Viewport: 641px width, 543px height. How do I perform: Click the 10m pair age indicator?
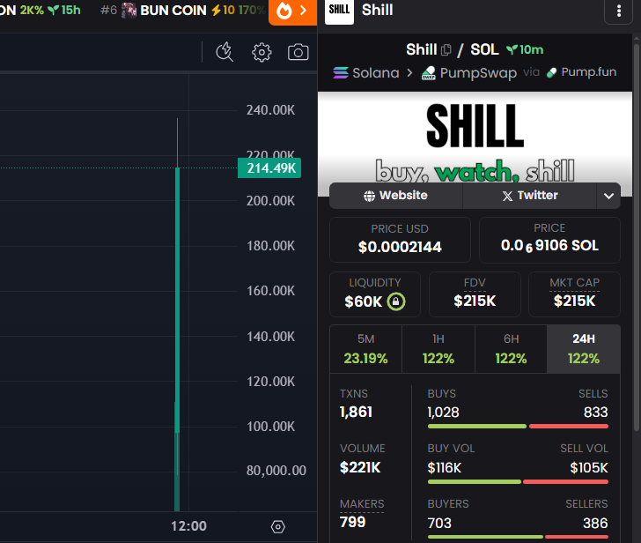pos(525,50)
